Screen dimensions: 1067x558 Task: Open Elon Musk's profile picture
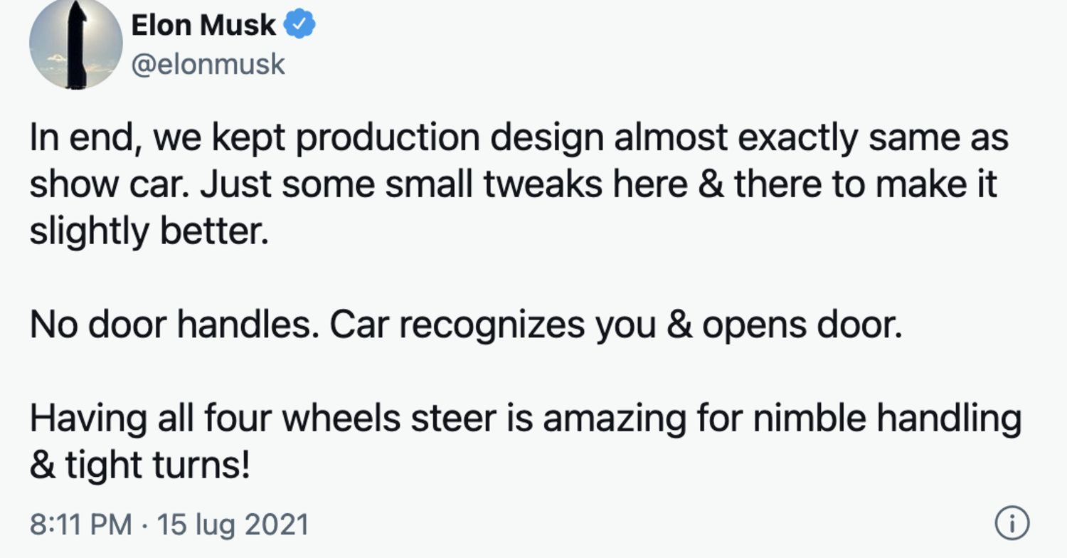click(x=76, y=44)
